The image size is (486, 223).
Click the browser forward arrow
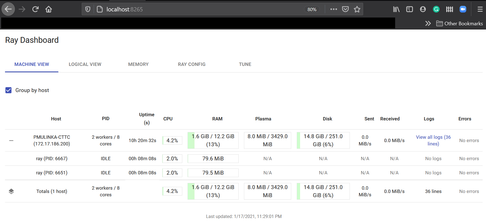[x=22, y=9]
